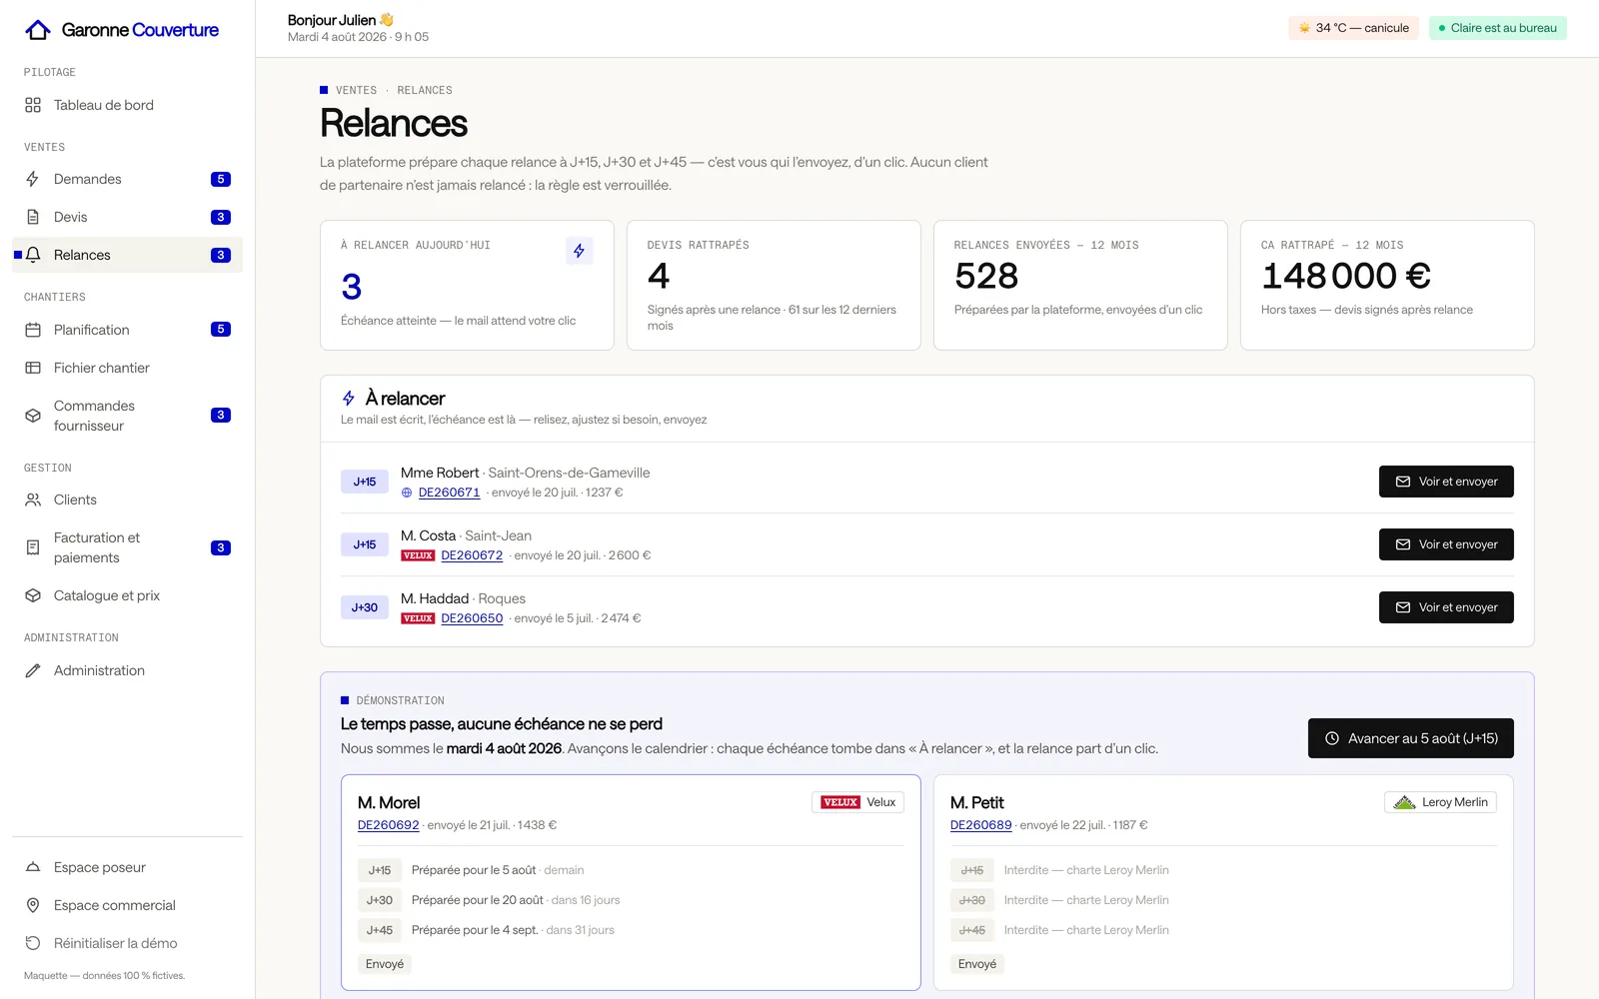Click the globe icon next to DE260671
Screen dimensions: 1599x999
click(x=407, y=493)
